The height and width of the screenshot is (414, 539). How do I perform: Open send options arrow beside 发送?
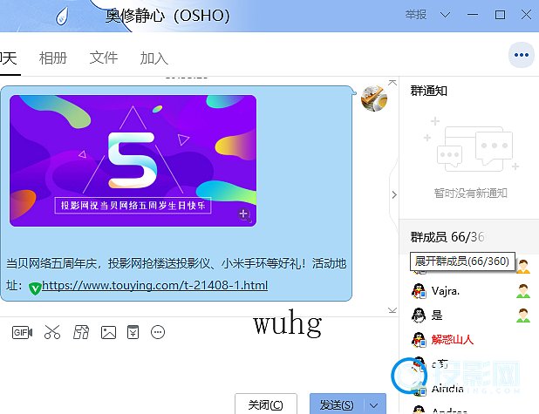(374, 405)
